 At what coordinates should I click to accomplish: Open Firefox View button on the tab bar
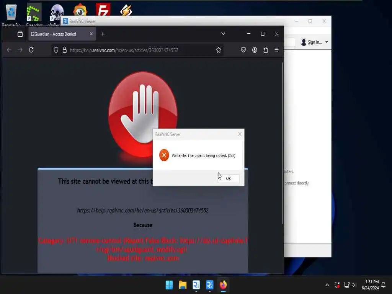pyautogui.click(x=20, y=34)
